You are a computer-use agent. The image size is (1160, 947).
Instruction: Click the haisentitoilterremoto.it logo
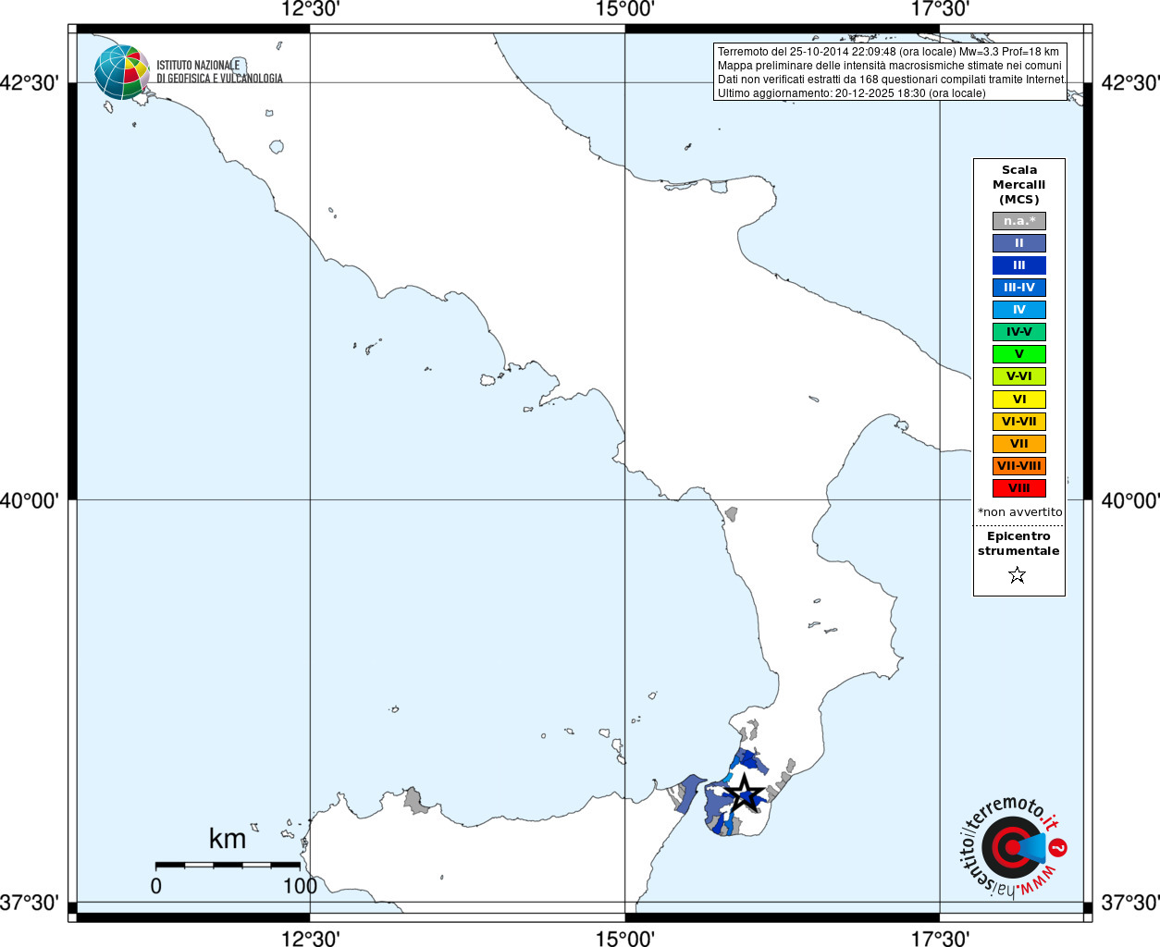1012,847
